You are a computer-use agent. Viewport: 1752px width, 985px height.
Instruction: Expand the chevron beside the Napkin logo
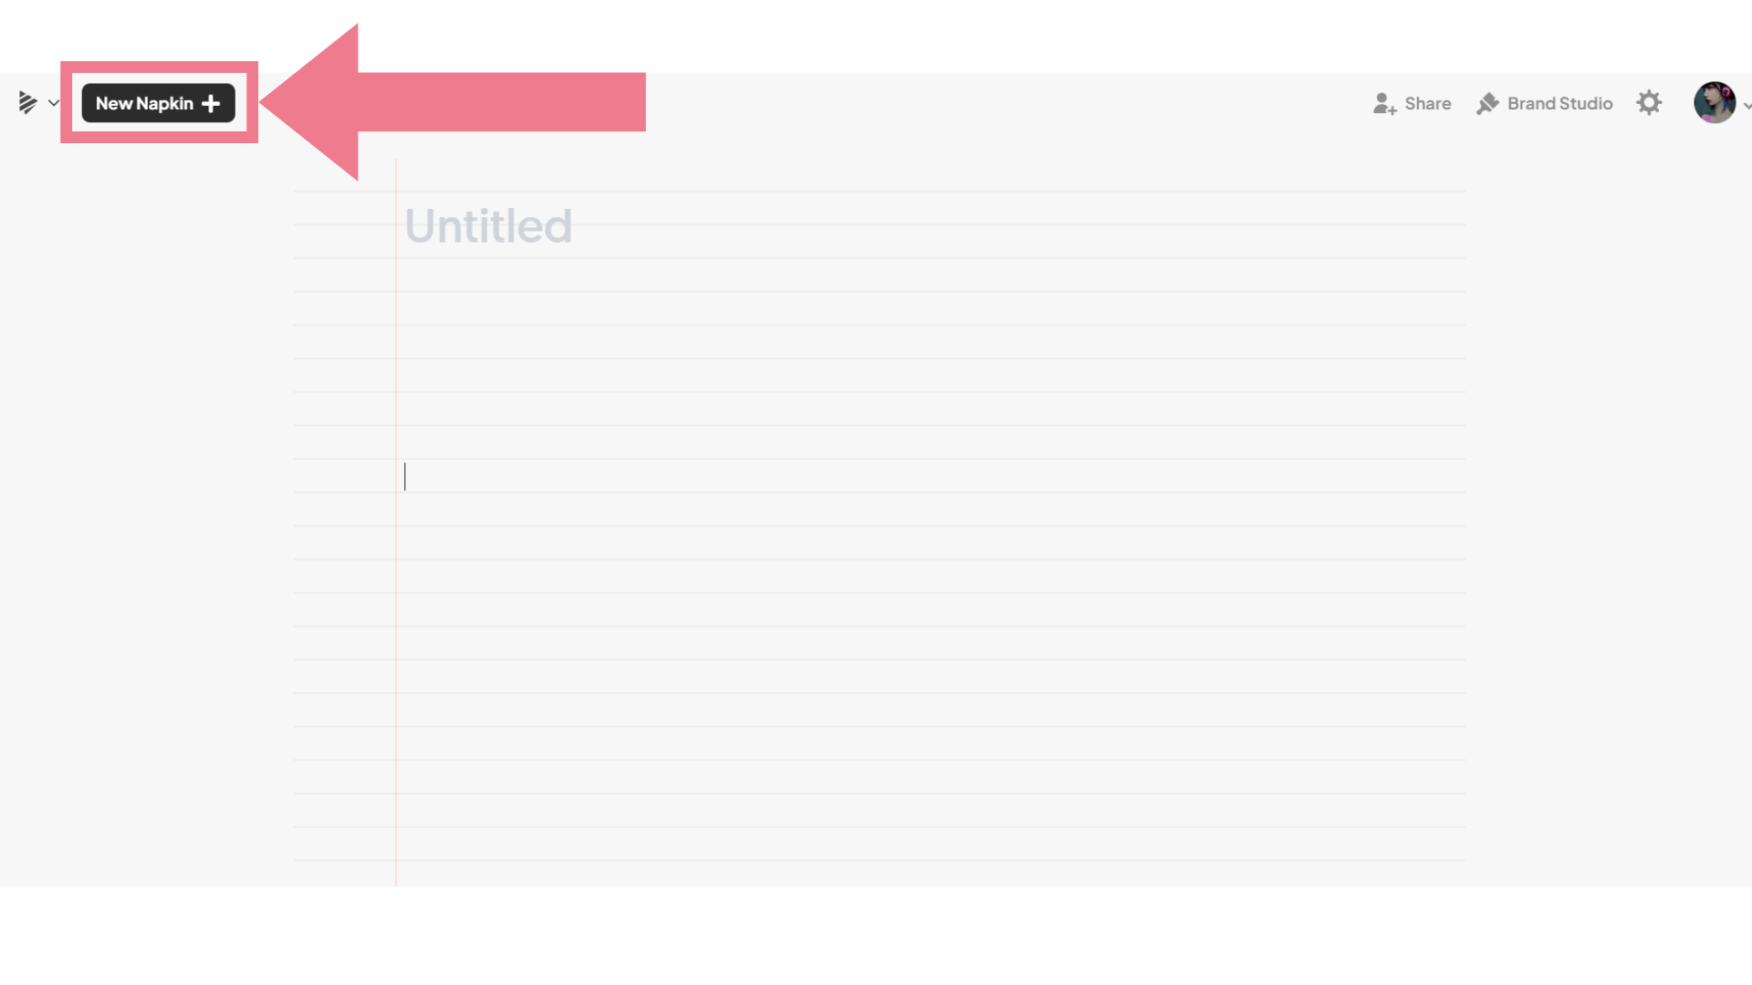coord(54,103)
